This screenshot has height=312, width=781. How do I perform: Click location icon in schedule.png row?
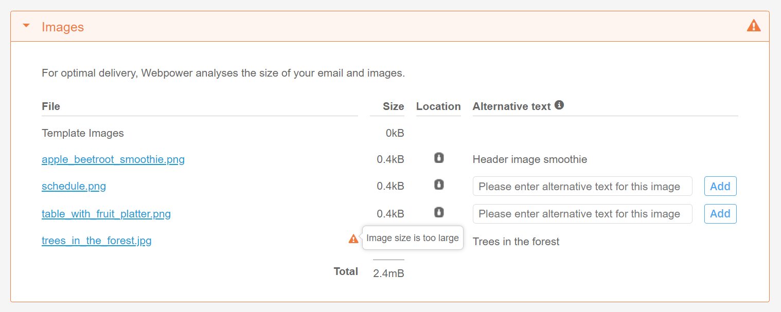[x=438, y=185]
